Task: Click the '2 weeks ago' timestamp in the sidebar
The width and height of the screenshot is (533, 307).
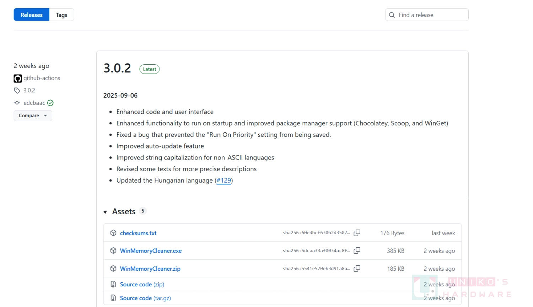Action: 32,66
